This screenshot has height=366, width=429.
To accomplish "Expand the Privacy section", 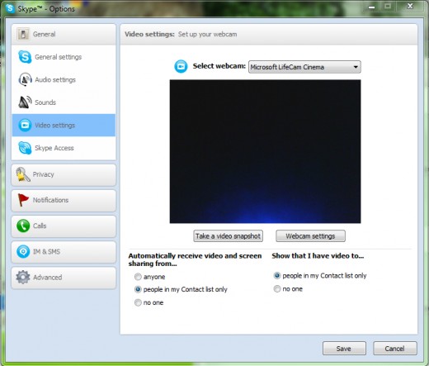I will pos(64,175).
